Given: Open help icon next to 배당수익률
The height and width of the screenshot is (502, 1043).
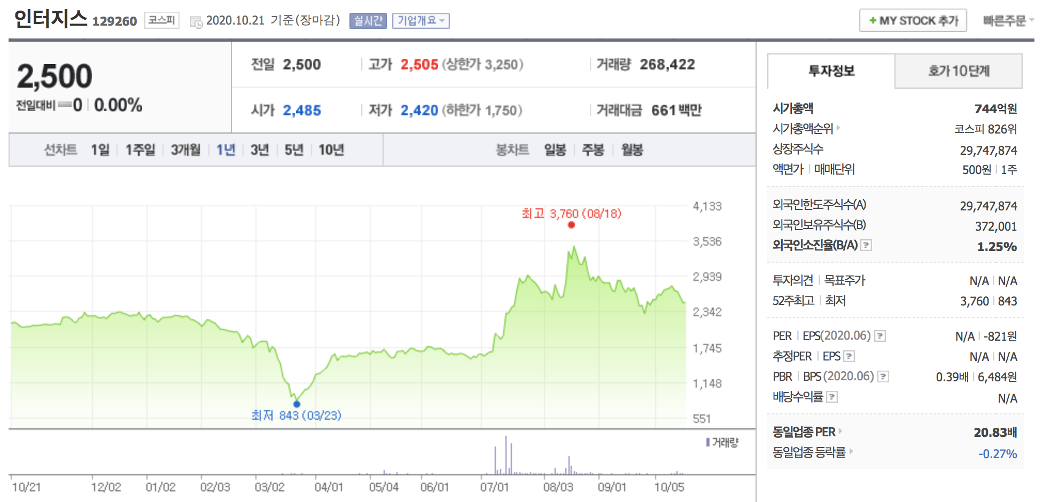Looking at the screenshot, I should (832, 397).
